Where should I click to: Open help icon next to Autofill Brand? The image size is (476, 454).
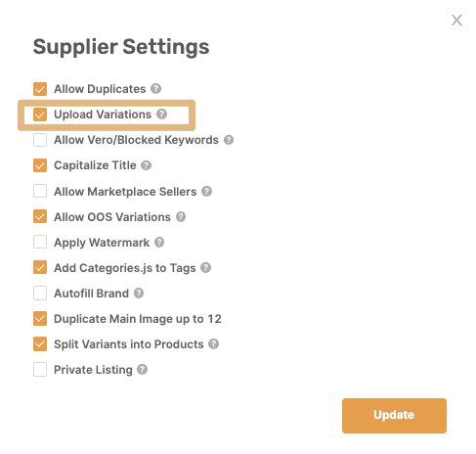139,293
